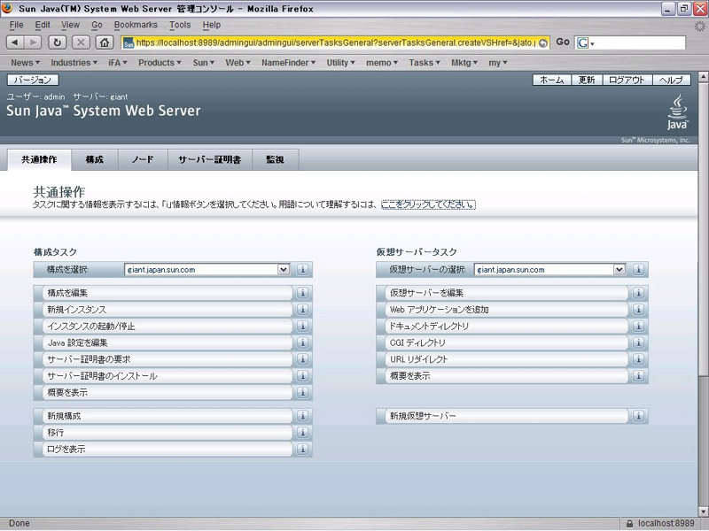Image resolution: width=709 pixels, height=531 pixels.
Task: Show info for 仮想サーバーを編集
Action: tap(638, 293)
